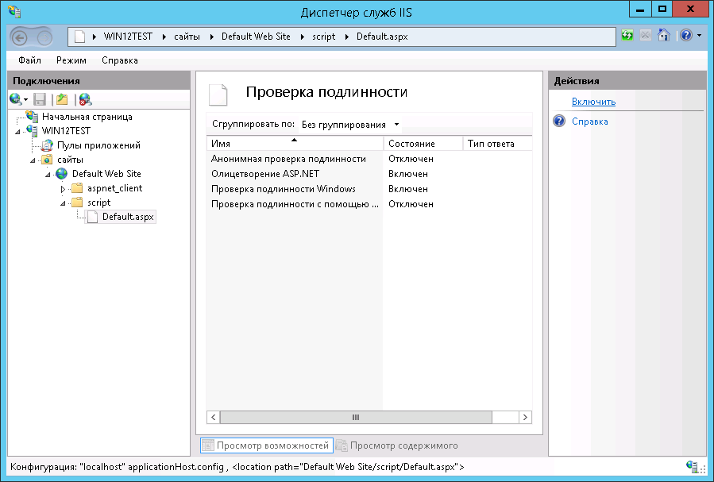Select Анонимная проверка подлинности row
Viewport: 714px width, 482px height.
point(288,159)
